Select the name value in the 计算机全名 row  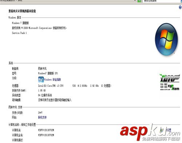click(x=46, y=135)
